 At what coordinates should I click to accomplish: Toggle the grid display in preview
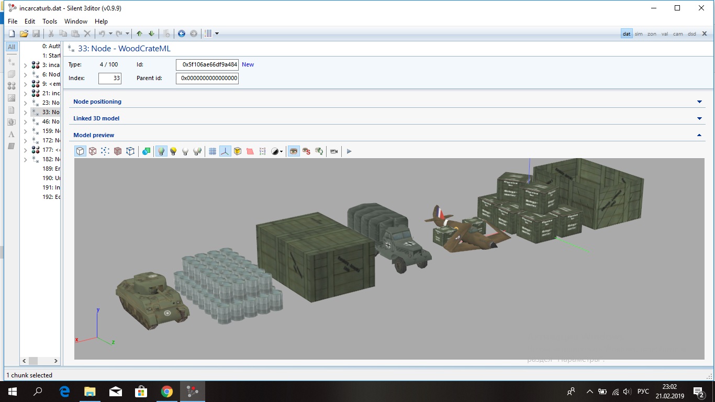tap(213, 151)
